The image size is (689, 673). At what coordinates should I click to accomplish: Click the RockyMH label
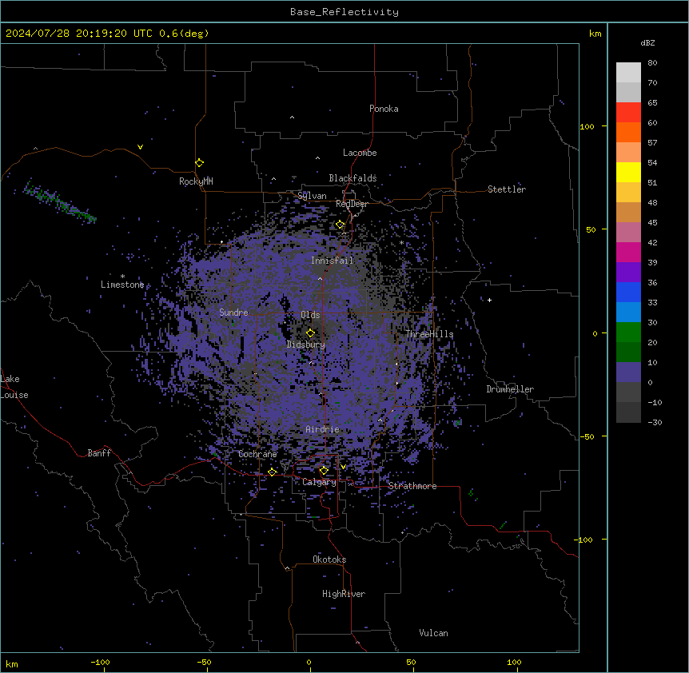coord(196,181)
